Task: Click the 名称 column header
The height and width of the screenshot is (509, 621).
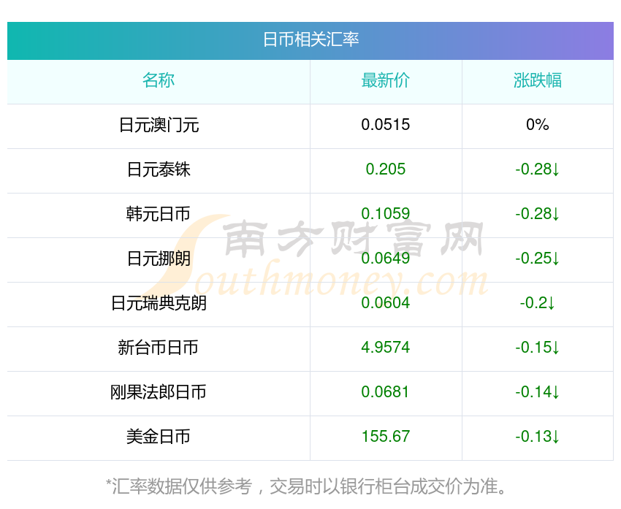Action: click(x=159, y=80)
